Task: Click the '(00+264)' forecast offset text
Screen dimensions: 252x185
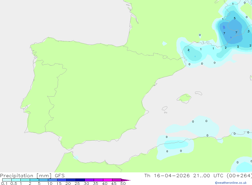Action: point(239,175)
